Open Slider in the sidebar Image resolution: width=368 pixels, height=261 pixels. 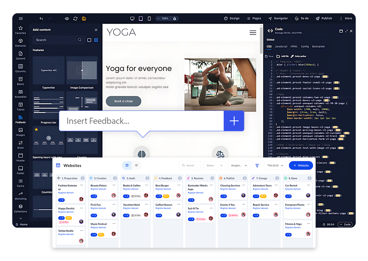(20, 145)
